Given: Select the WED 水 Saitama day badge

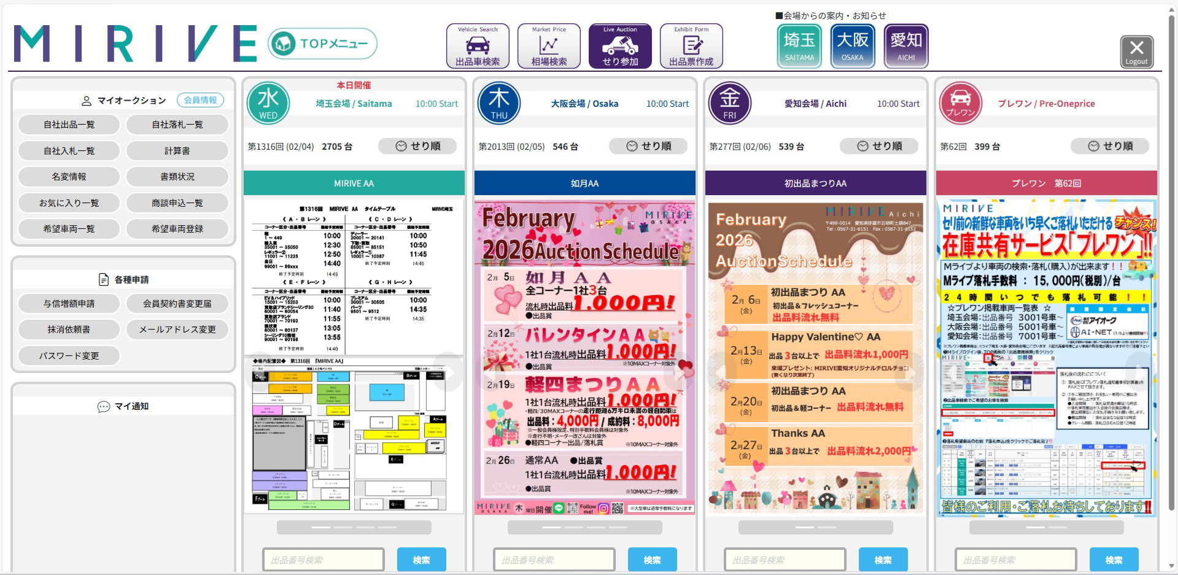Looking at the screenshot, I should pos(268,103).
